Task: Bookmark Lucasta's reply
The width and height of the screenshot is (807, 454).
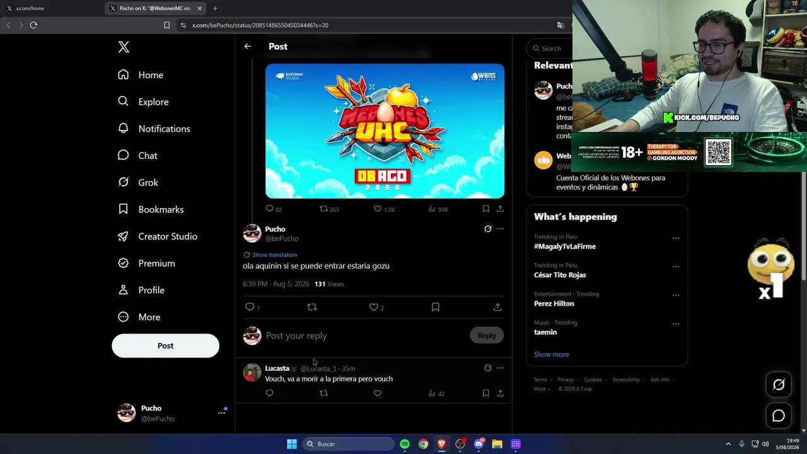Action: pyautogui.click(x=485, y=393)
